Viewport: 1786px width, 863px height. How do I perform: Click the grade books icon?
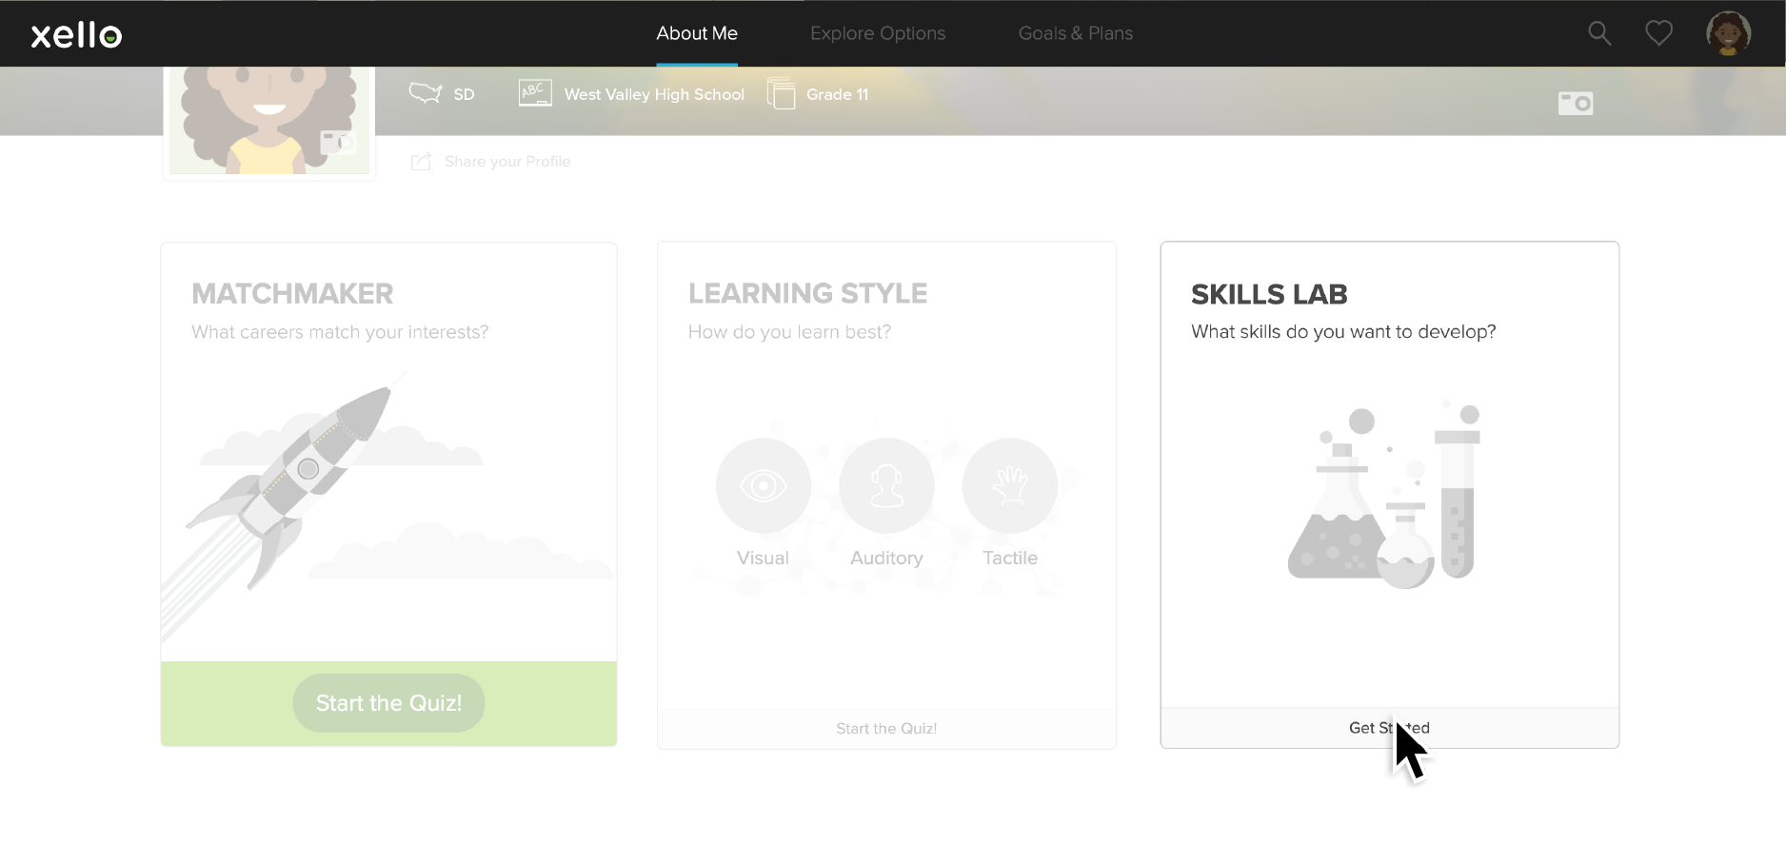(781, 93)
